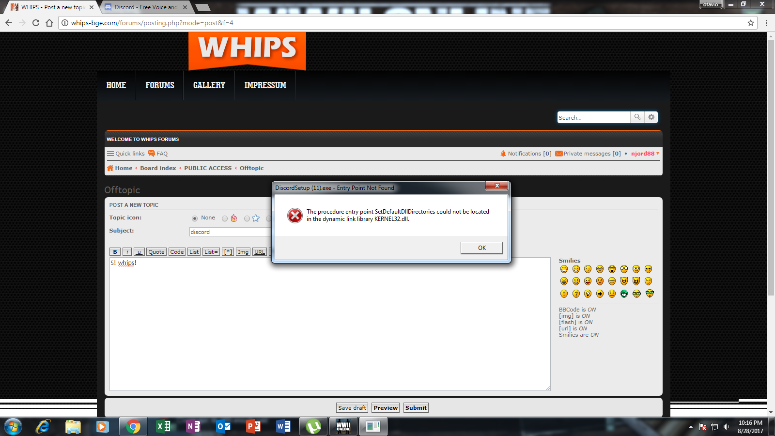Insert the winking smiley
Image resolution: width=775 pixels, height=436 pixels.
pyautogui.click(x=588, y=269)
